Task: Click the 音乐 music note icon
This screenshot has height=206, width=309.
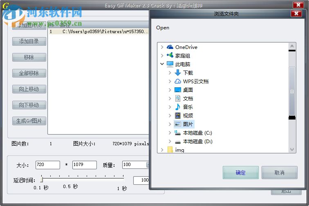Action: click(x=177, y=107)
